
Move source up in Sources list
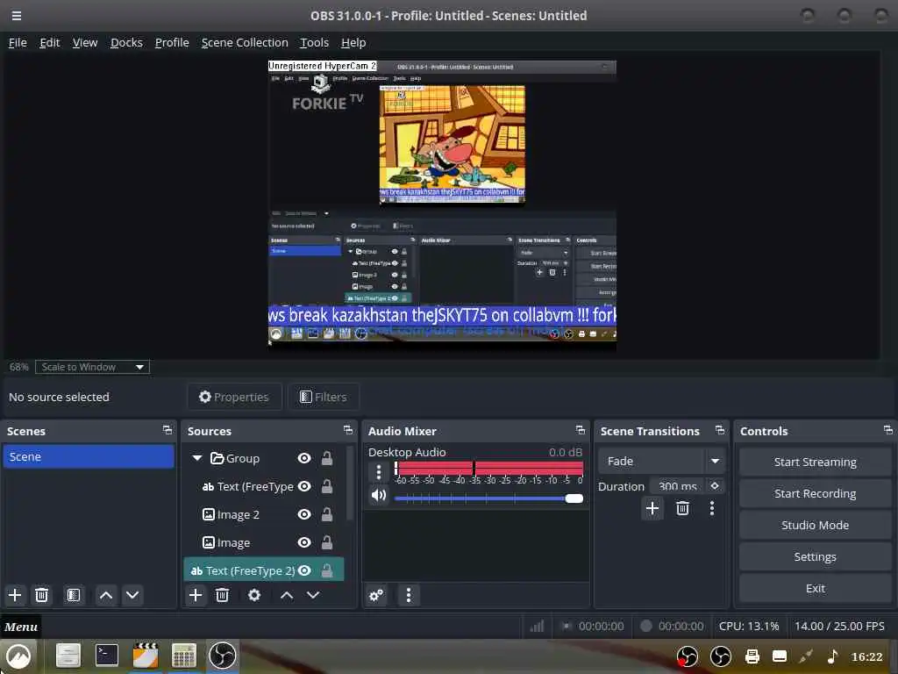coord(287,595)
